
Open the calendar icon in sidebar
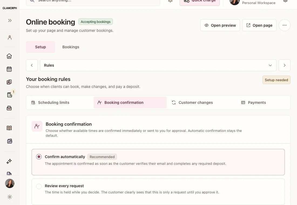coord(9,69)
